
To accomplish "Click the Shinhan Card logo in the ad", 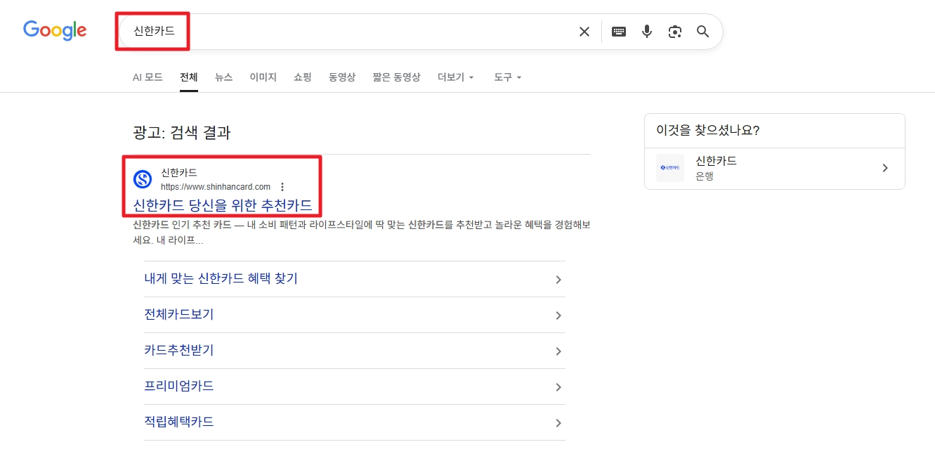I will coord(143,179).
